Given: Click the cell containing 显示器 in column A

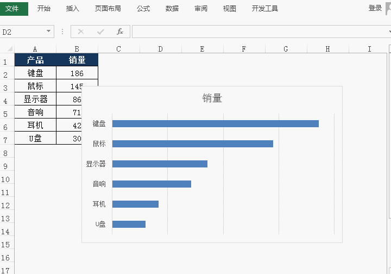Looking at the screenshot, I should pyautogui.click(x=35, y=99).
